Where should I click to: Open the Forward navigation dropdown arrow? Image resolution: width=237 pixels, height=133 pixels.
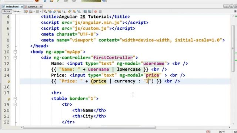pos(41,11)
